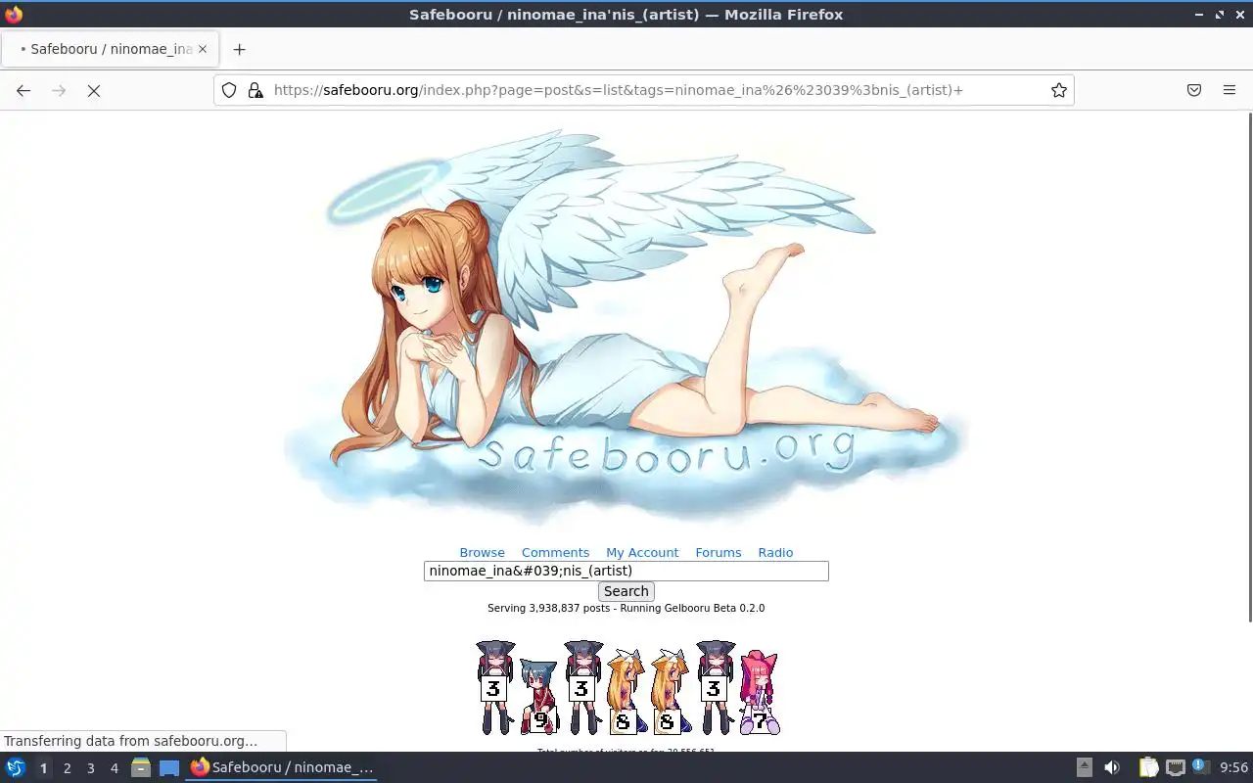Switch to workspace 2

tap(67, 768)
